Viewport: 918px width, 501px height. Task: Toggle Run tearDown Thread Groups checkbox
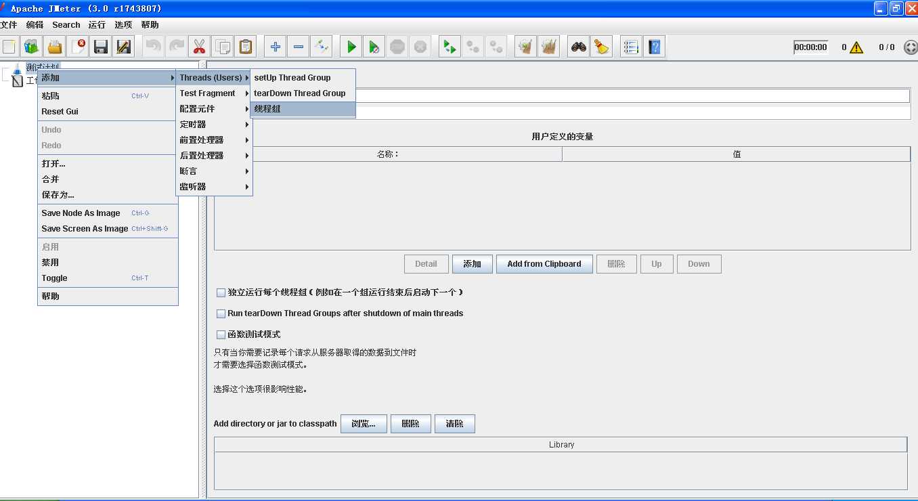tap(221, 314)
